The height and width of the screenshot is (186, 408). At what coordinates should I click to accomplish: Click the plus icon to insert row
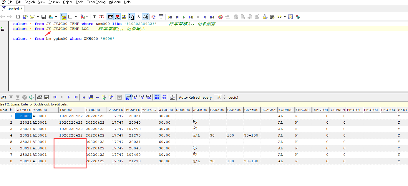84,97
